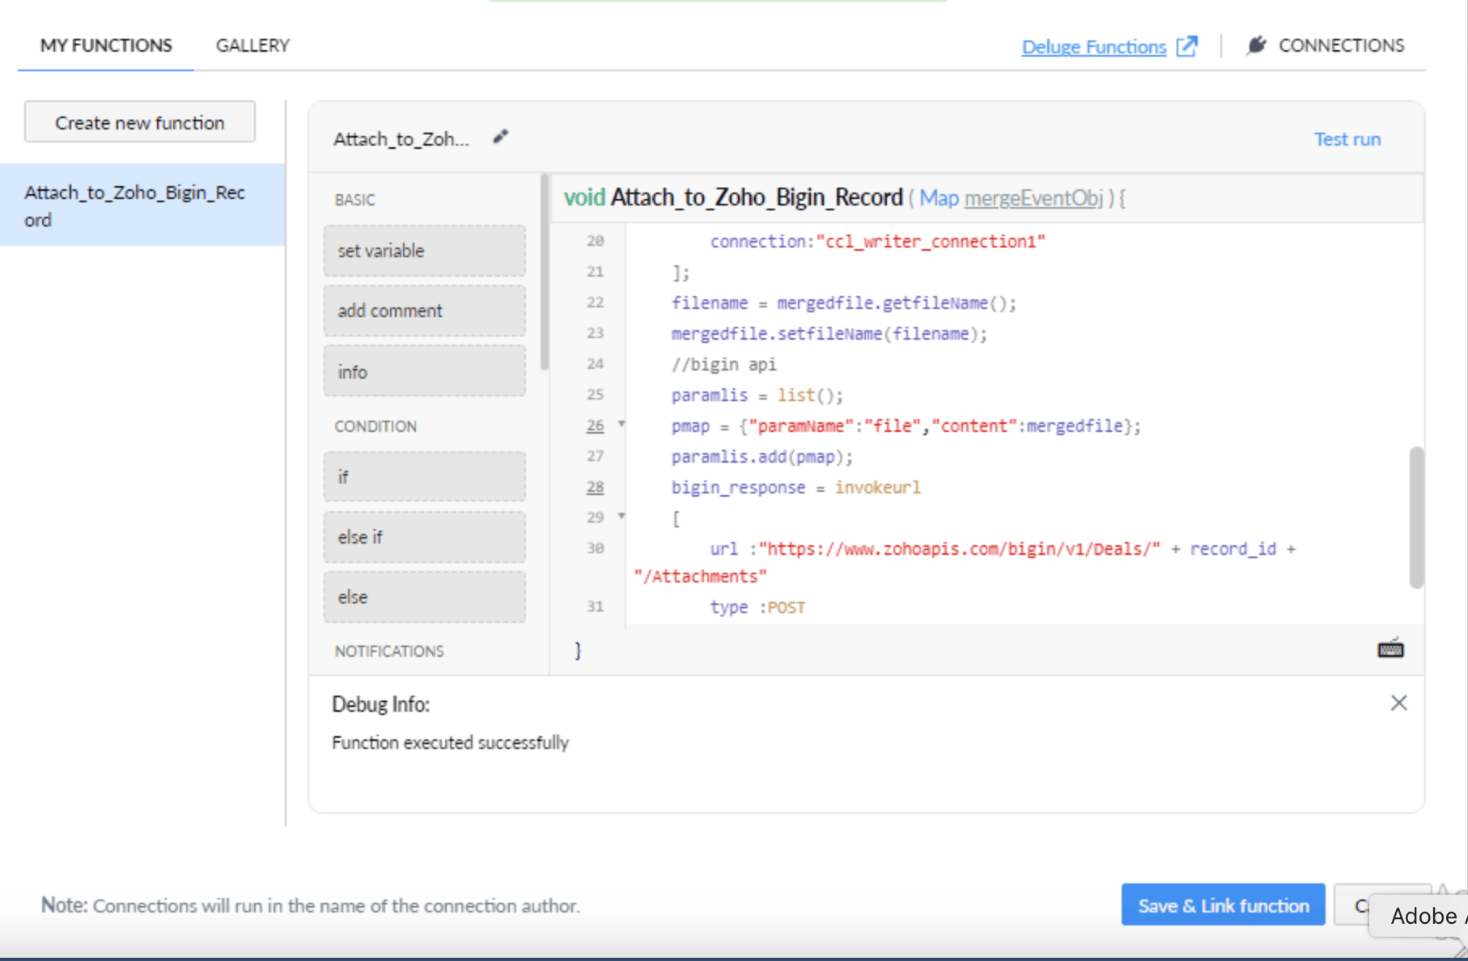1468x961 pixels.
Task: Click the Attach_to_Zoh... function title
Action: (401, 139)
